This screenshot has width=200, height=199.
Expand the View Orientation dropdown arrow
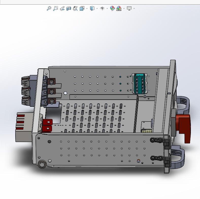coord(87,9)
